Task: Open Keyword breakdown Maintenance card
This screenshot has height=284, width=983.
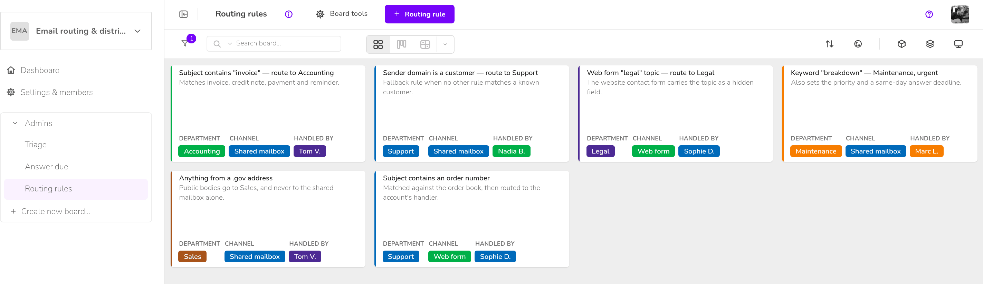Action: [880, 113]
